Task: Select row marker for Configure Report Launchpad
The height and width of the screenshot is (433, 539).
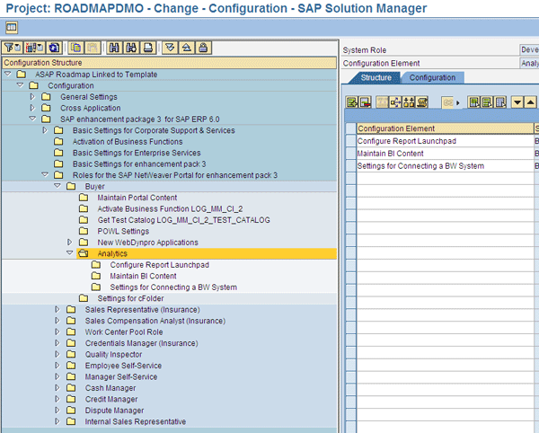Action: (x=350, y=141)
